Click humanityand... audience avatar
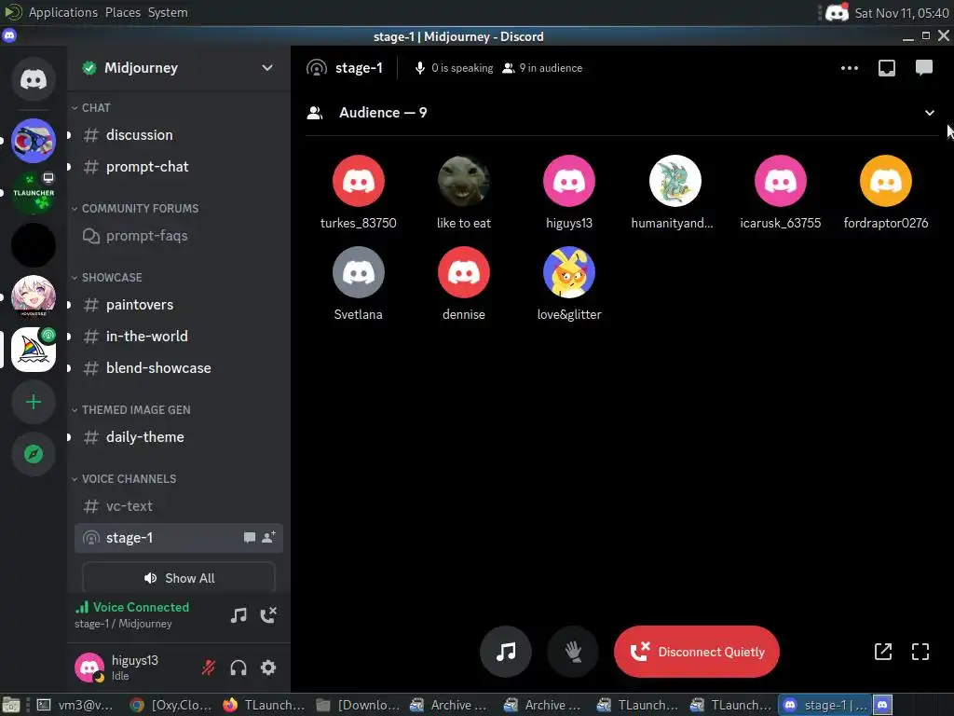Screen dimensions: 954x716 [675, 181]
